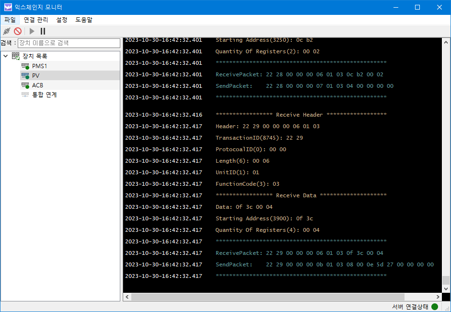Open the 도움말 menu

pyautogui.click(x=84, y=20)
